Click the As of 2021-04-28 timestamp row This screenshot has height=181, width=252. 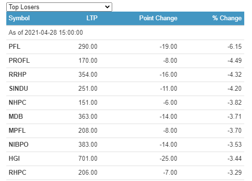125,33
